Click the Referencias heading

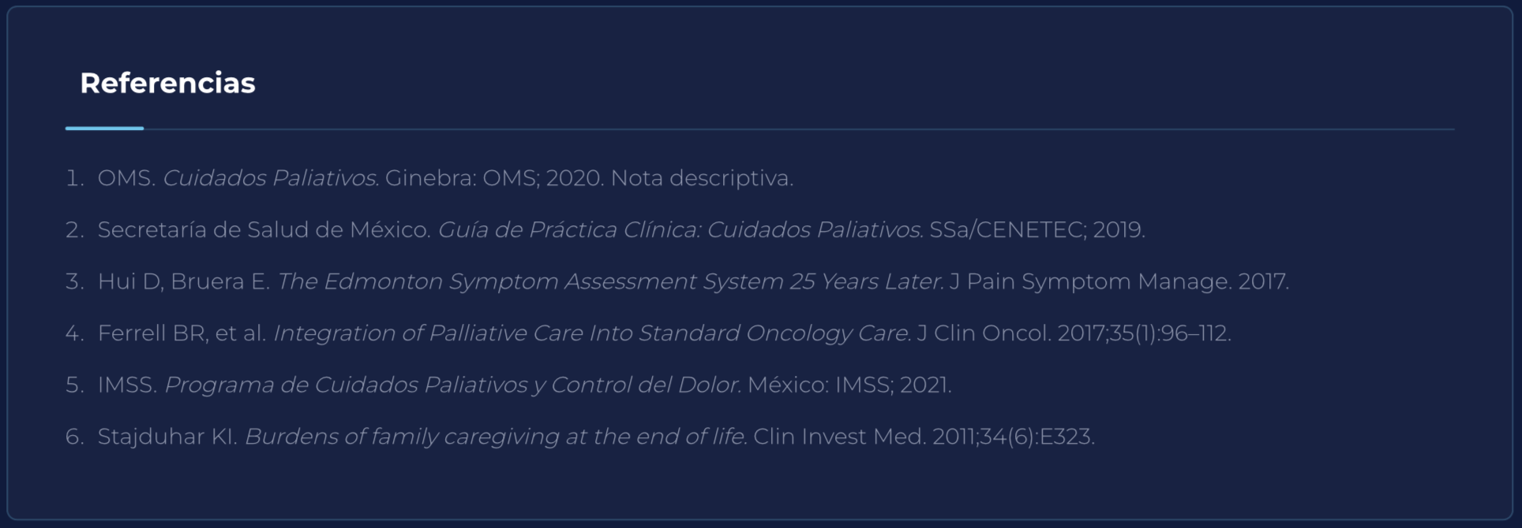[x=167, y=83]
